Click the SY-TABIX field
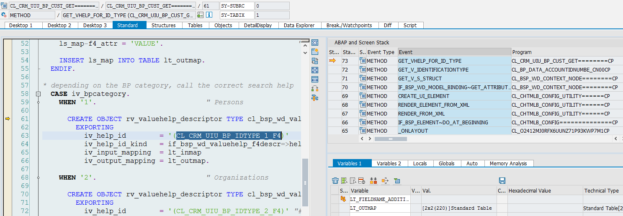 click(237, 15)
